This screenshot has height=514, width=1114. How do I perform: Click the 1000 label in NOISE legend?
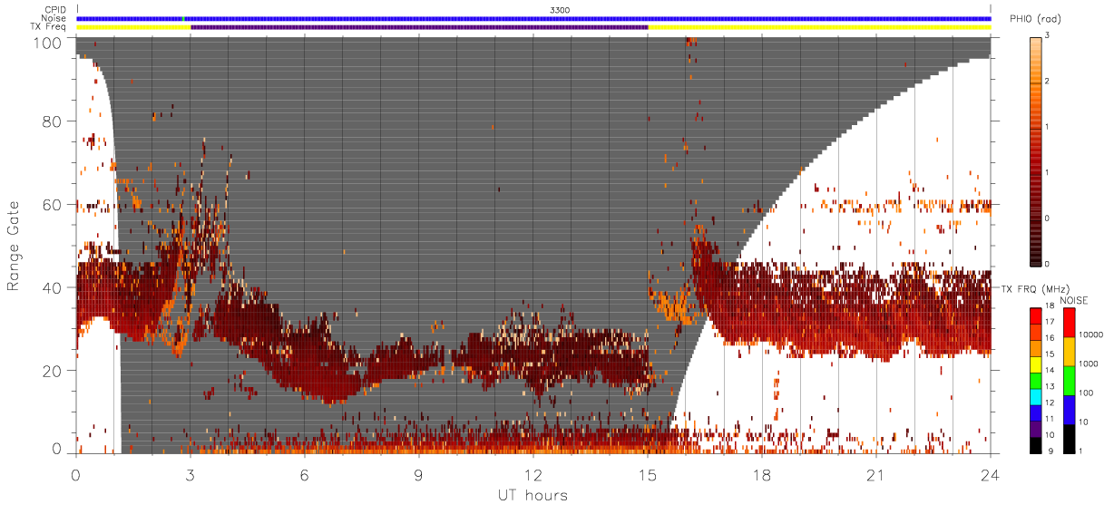1090,364
